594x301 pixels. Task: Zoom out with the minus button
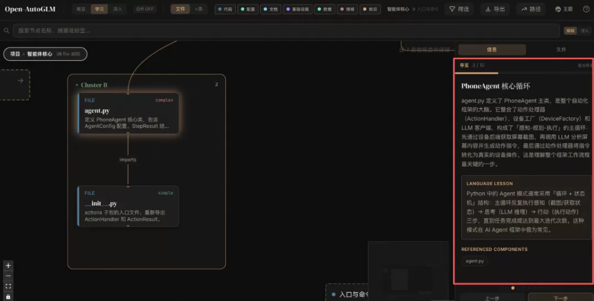(x=8, y=276)
